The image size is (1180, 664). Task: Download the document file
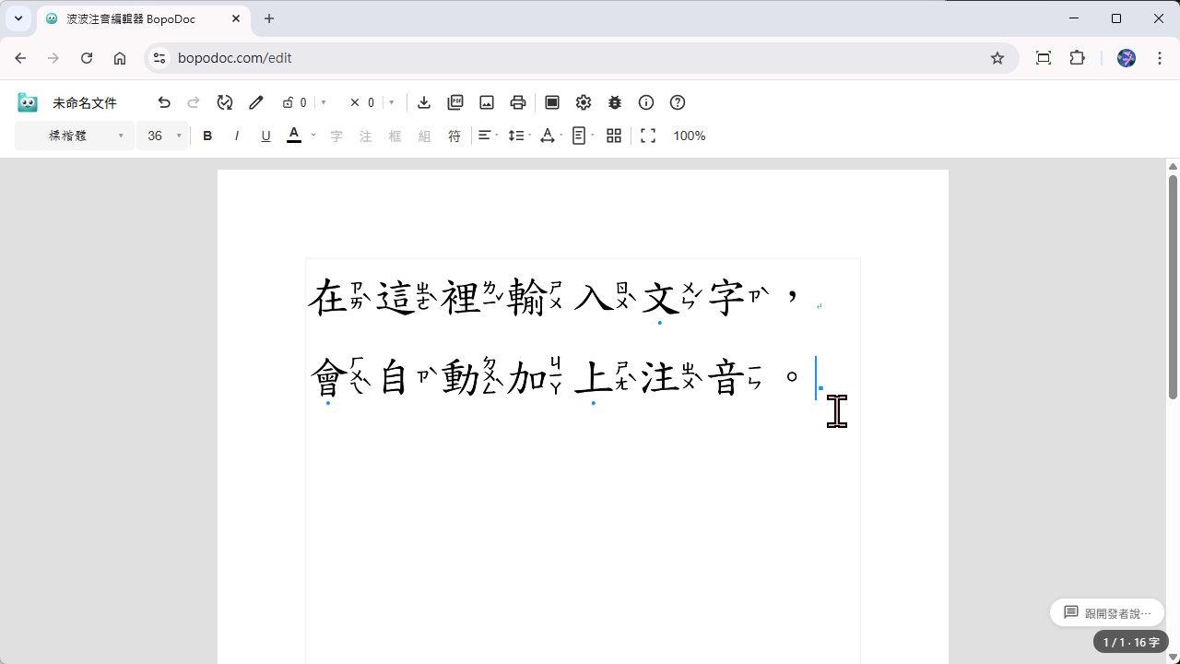pos(424,102)
